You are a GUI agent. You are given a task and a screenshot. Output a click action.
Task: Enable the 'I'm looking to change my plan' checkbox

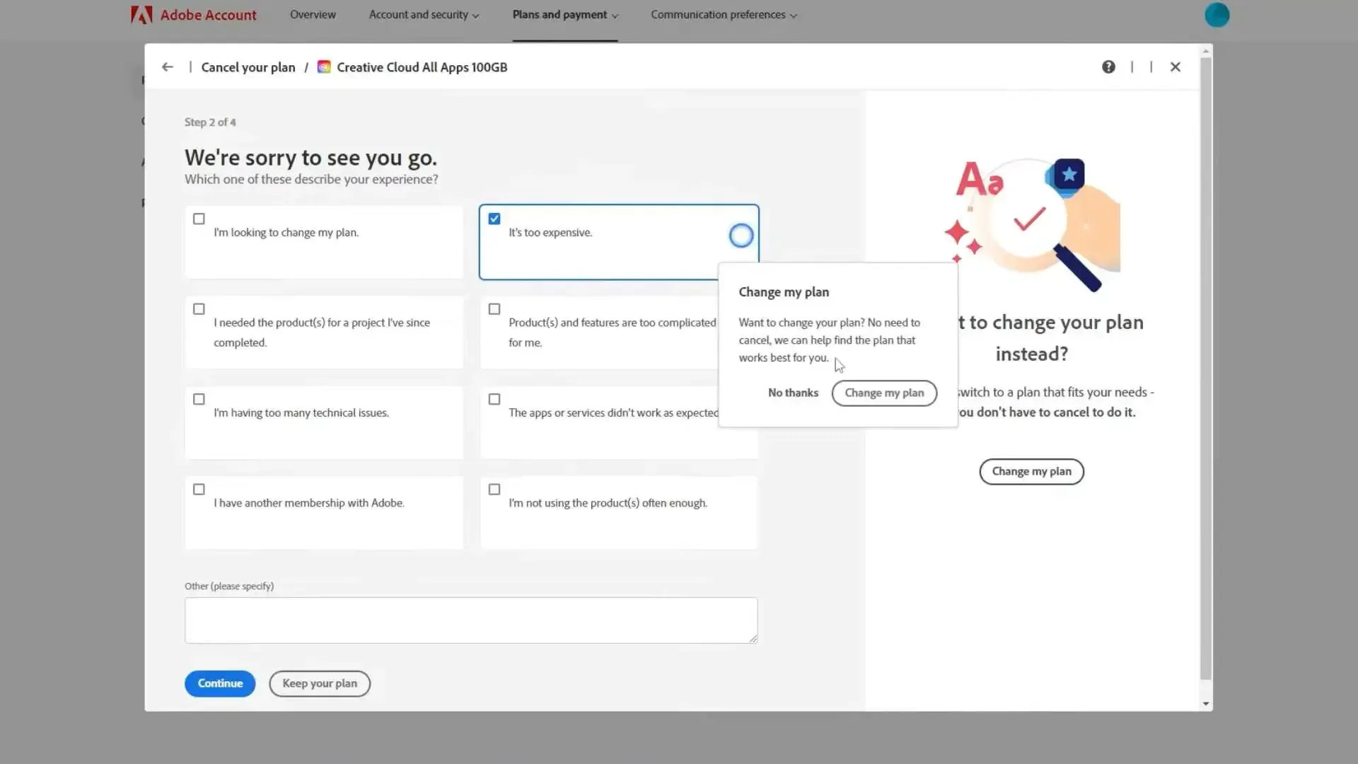tap(199, 219)
